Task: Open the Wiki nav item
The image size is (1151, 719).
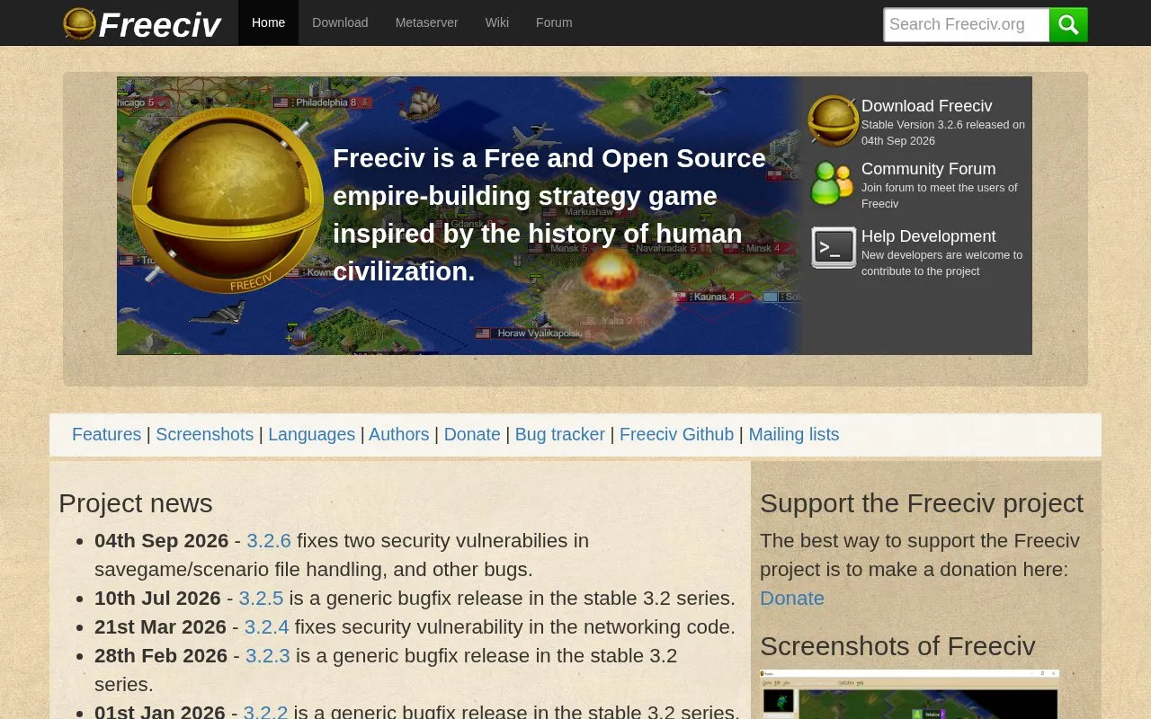Action: (x=497, y=22)
